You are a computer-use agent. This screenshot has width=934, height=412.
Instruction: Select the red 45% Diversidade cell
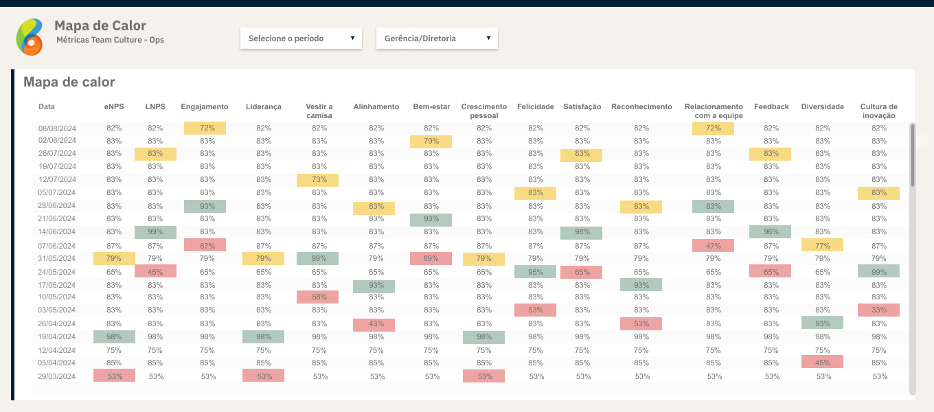822,362
